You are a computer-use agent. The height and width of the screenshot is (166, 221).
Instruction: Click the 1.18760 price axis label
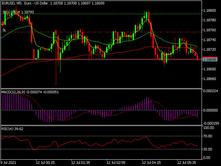pos(210,30)
